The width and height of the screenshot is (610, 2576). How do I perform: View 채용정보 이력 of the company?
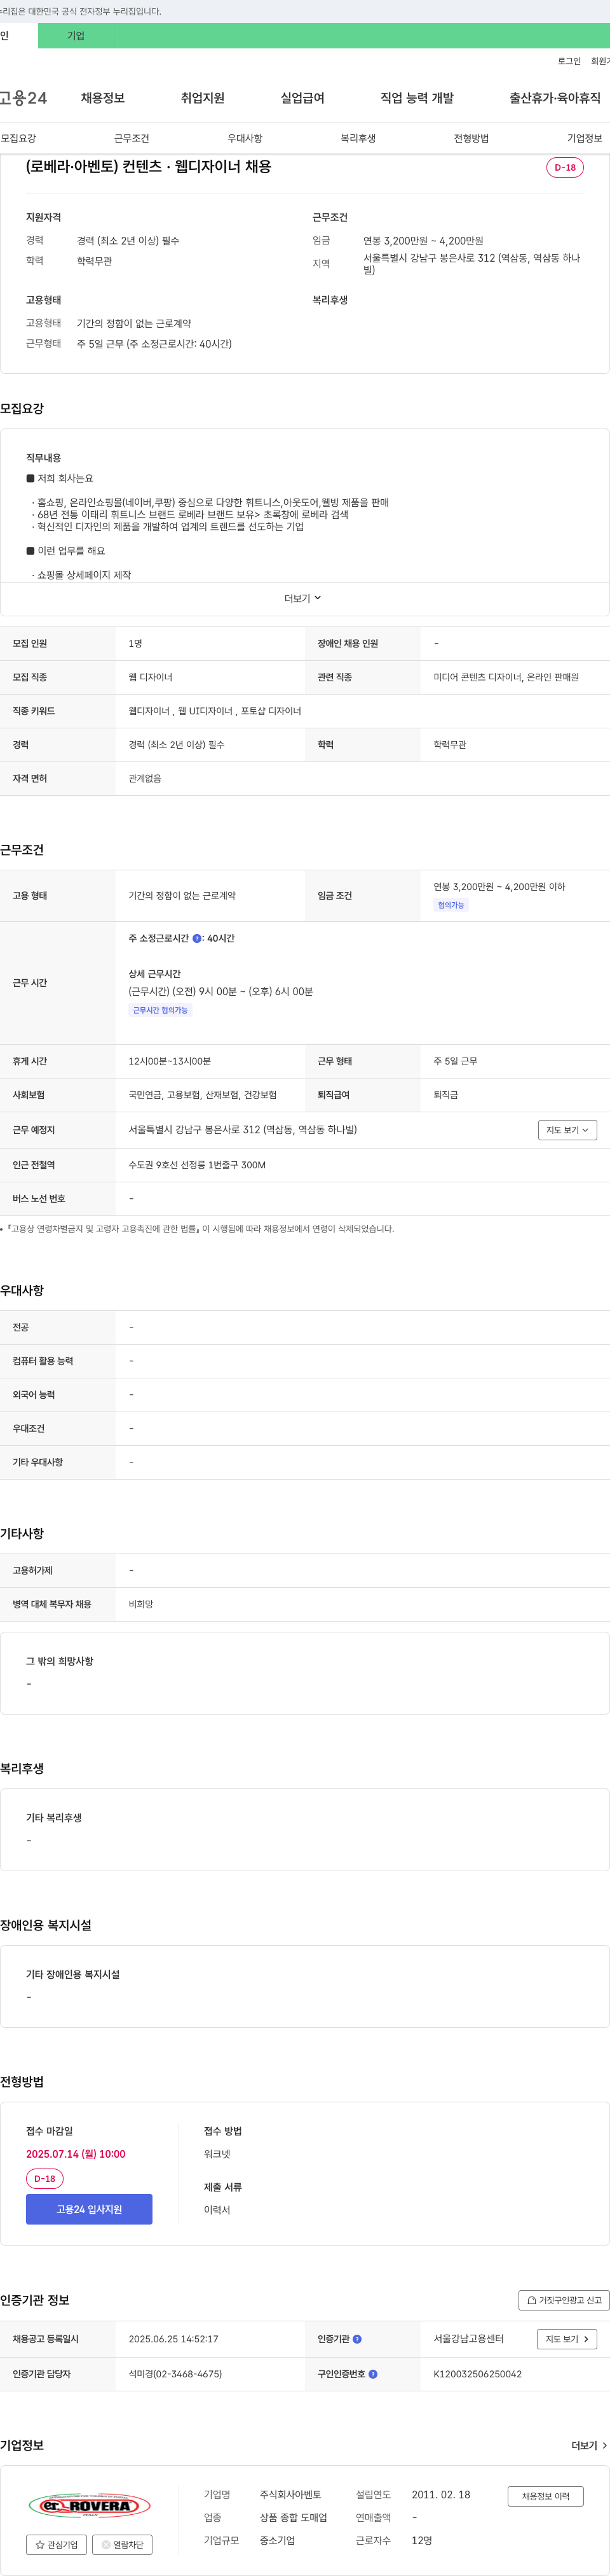(x=545, y=2496)
